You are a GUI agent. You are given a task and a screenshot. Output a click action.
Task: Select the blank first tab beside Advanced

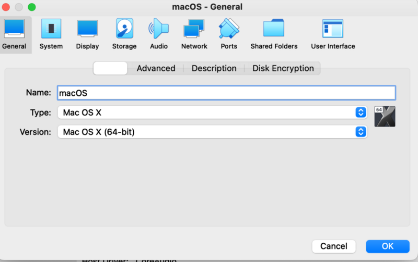tap(110, 68)
